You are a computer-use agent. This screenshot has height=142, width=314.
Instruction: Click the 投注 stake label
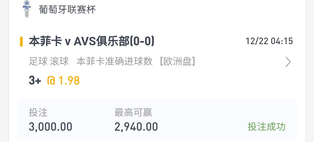pyautogui.click(x=38, y=112)
